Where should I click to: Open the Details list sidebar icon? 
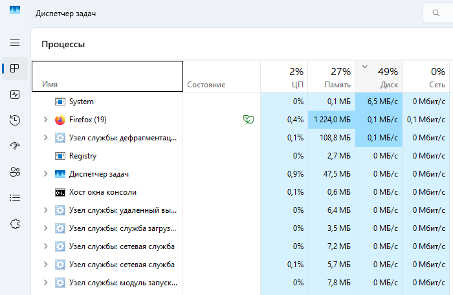[15, 197]
